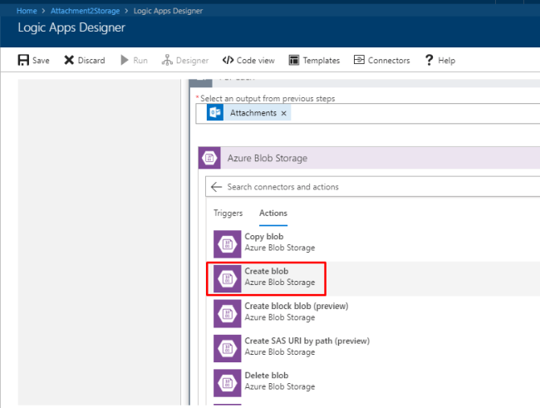Click the Create blob action icon
Screen dimensions: 540x408
click(228, 278)
